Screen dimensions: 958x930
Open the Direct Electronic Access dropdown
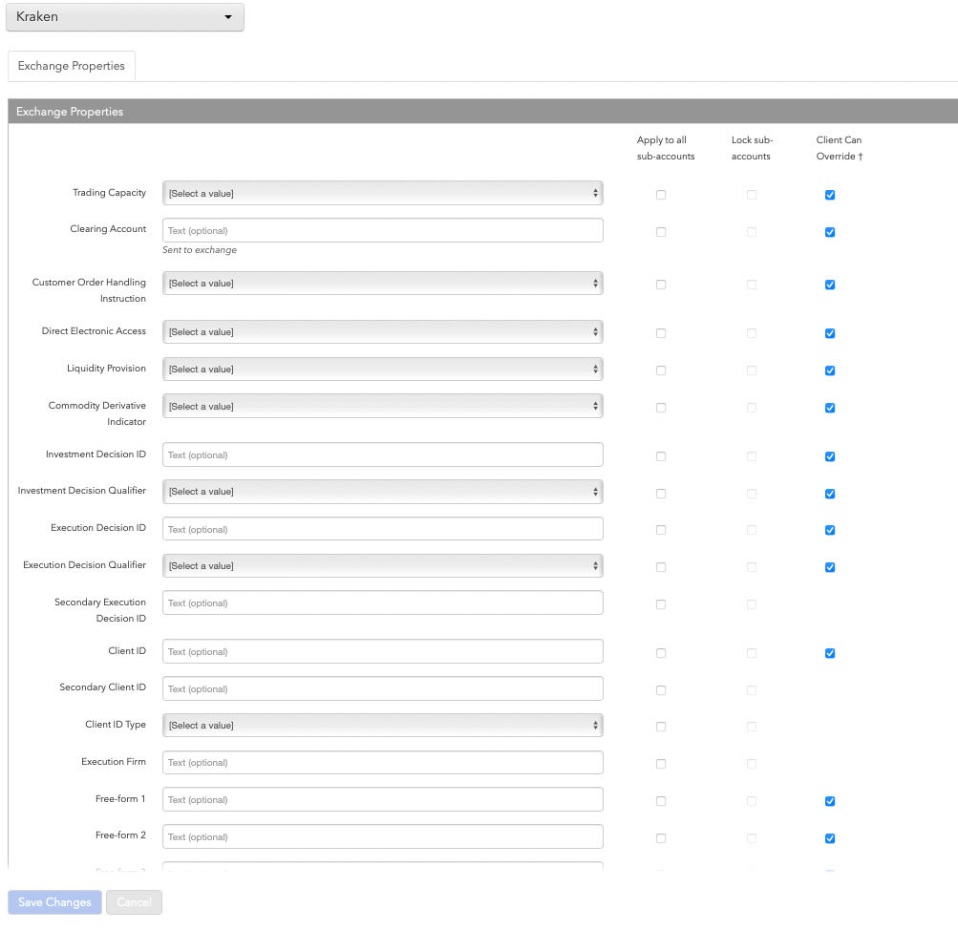(x=382, y=332)
